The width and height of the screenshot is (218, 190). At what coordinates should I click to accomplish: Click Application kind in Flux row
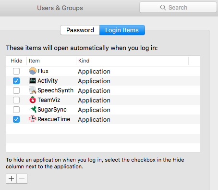pyautogui.click(x=94, y=72)
